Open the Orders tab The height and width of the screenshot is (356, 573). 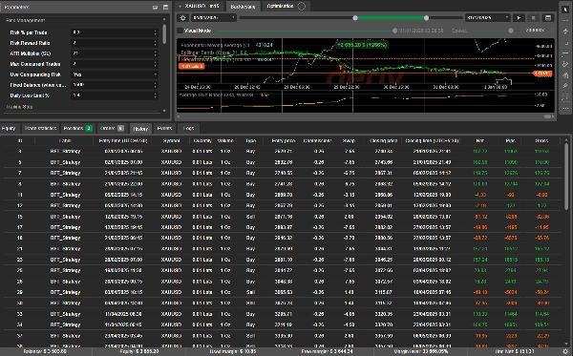[112, 128]
